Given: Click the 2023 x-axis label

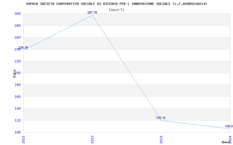Looking at the screenshot, I should [x=161, y=139].
